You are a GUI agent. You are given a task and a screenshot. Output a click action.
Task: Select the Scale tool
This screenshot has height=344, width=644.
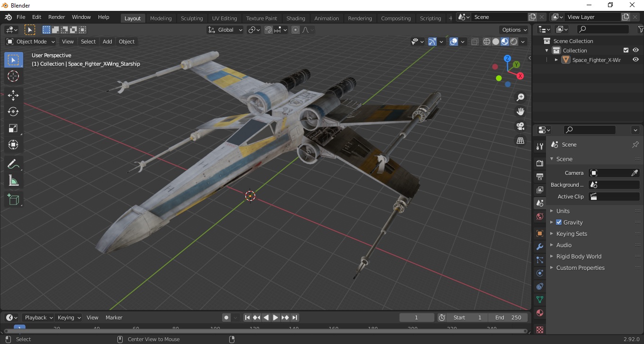[13, 128]
